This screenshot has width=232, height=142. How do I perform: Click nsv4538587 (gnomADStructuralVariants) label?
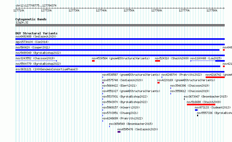coord(131,75)
